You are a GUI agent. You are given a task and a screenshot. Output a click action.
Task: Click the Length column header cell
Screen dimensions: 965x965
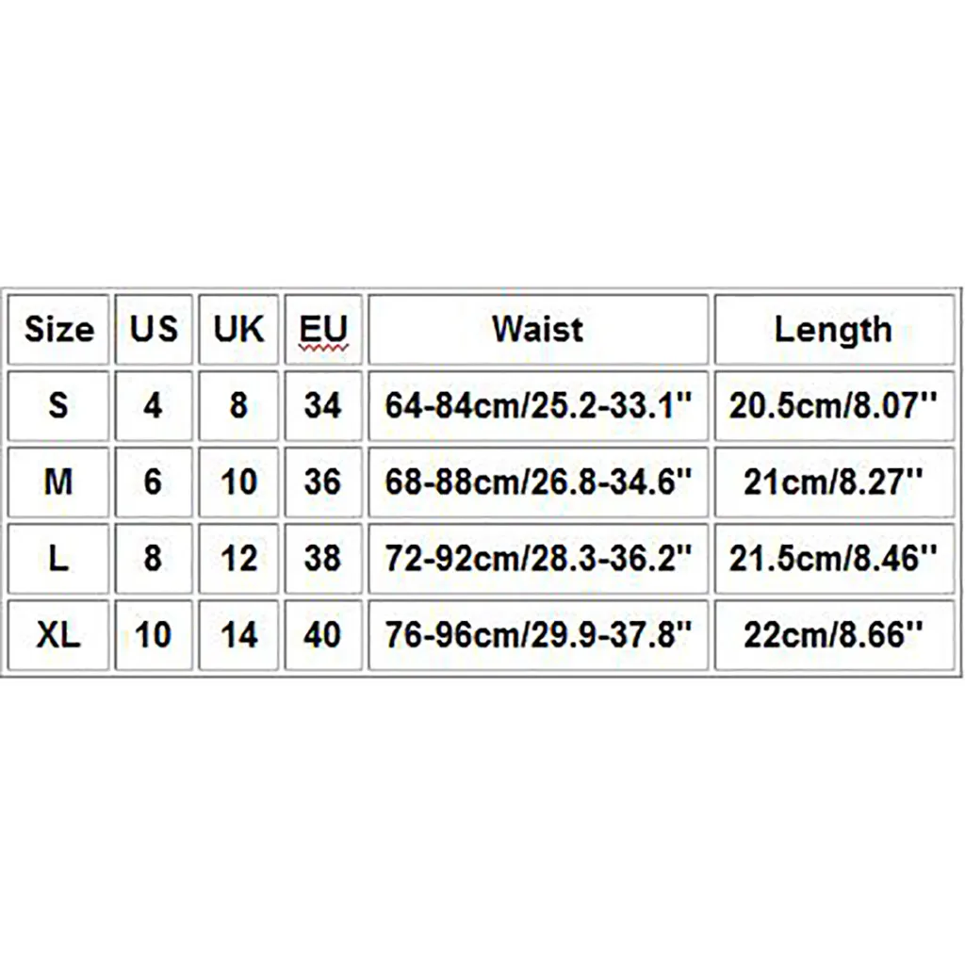tap(833, 330)
